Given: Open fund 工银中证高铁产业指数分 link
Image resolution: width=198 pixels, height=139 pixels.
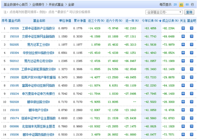Looking at the screenshot, I should [x=38, y=28].
